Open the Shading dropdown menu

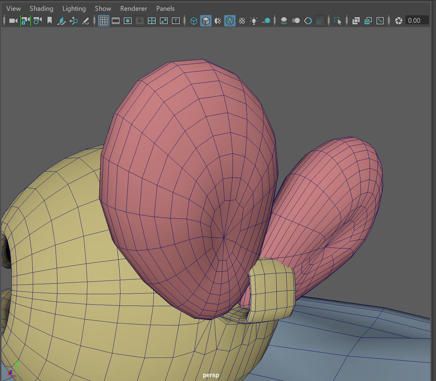[41, 8]
